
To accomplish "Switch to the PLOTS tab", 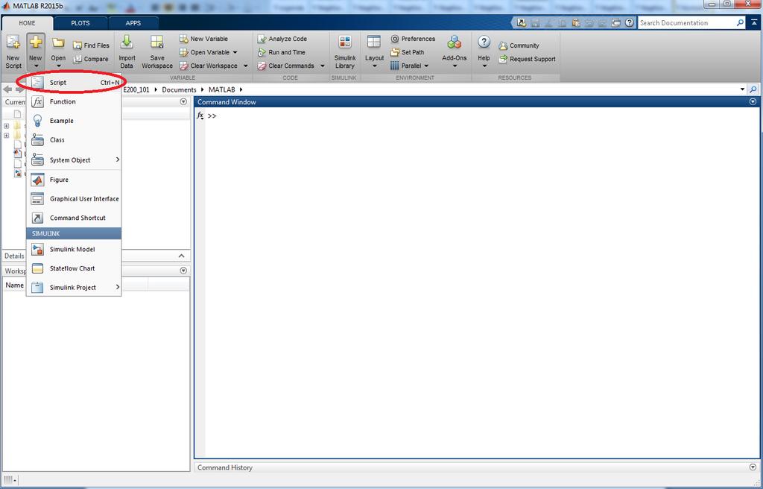I will point(80,23).
